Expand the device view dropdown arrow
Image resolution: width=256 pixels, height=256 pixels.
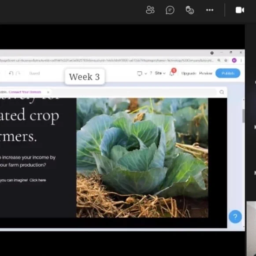[x=146, y=74]
